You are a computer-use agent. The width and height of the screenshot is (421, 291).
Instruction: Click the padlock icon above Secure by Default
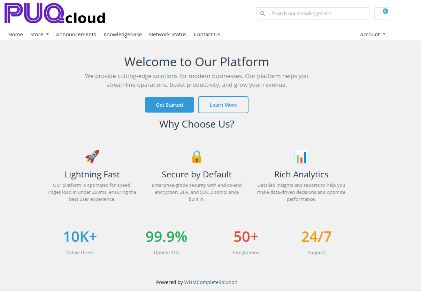[x=197, y=157]
